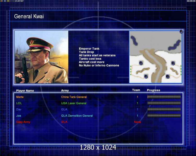Click start position 2 on minimap
The width and height of the screenshot is (196, 156).
point(173,63)
